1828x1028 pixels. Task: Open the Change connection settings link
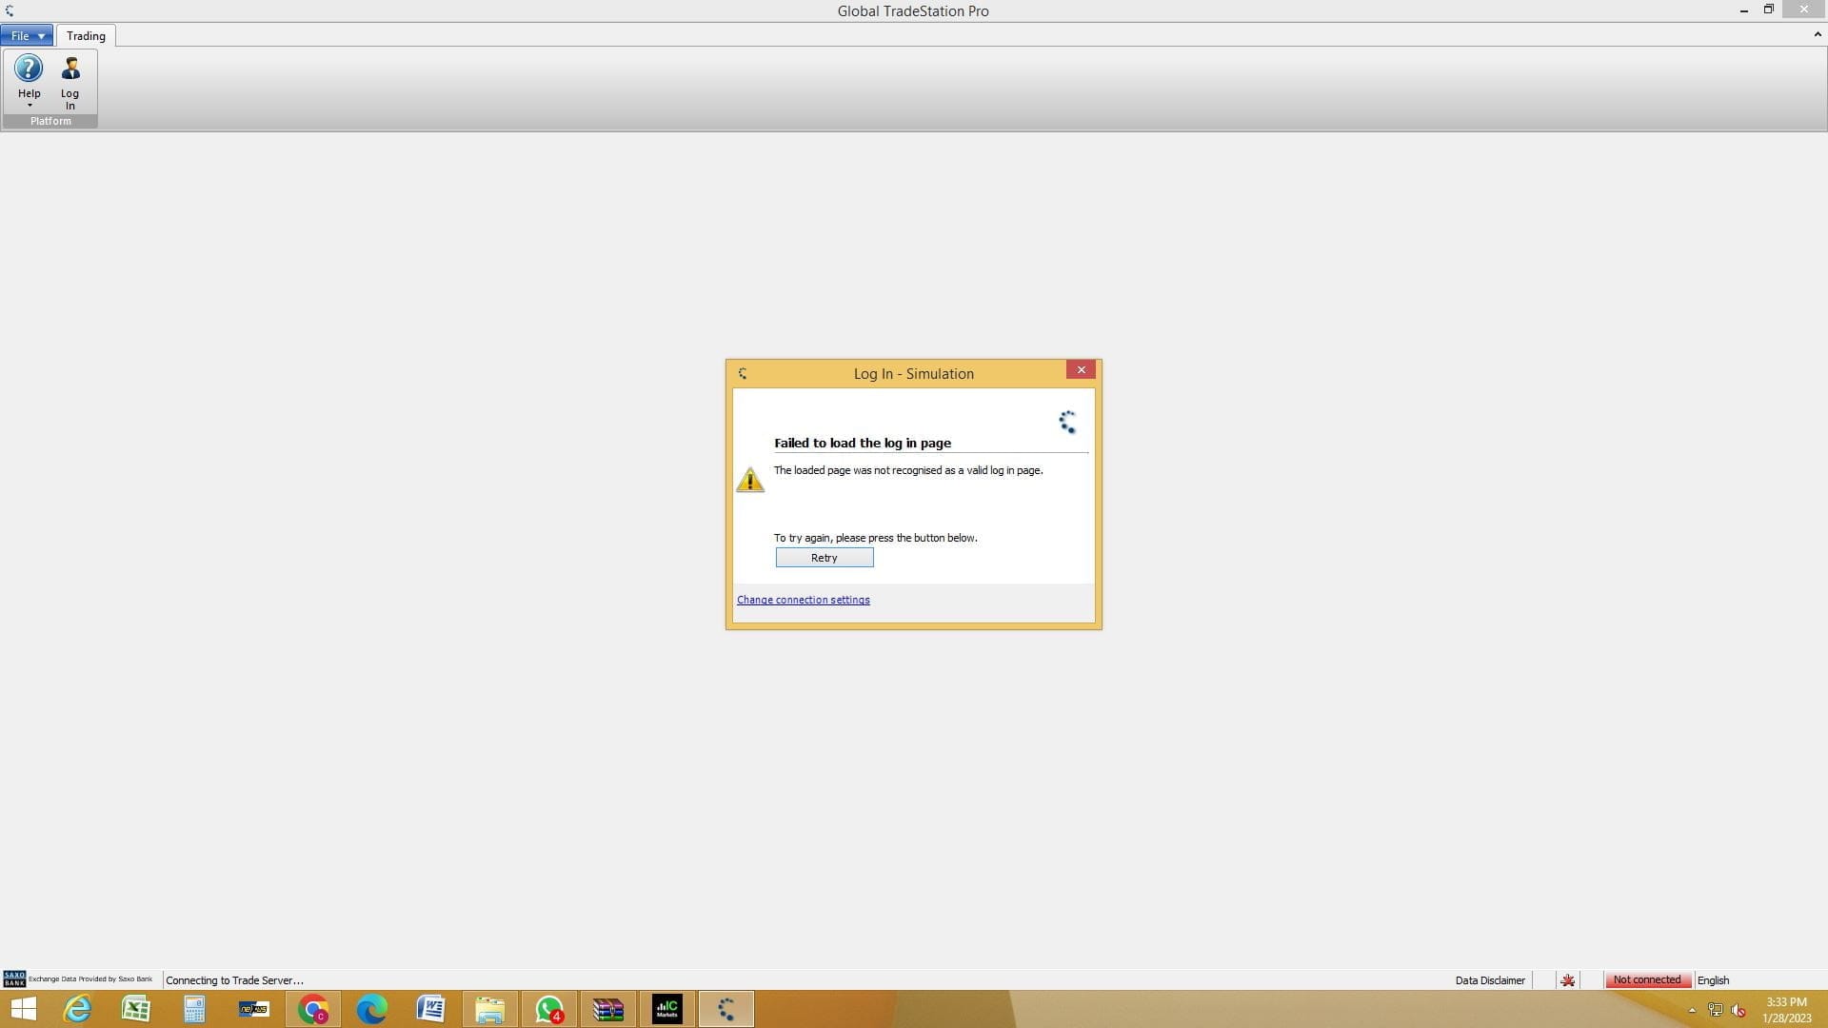803,600
